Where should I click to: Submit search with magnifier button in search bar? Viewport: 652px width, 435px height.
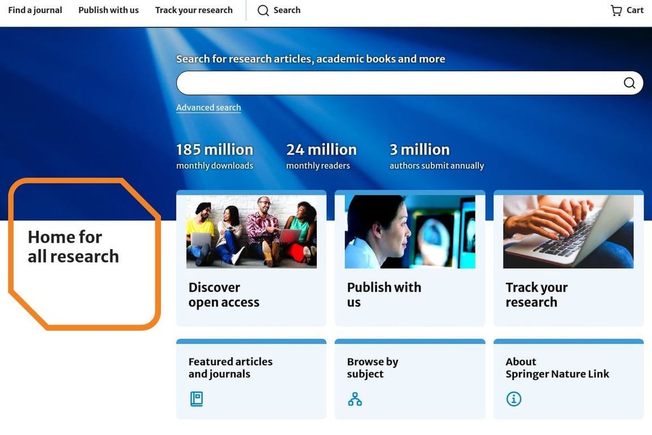(629, 83)
